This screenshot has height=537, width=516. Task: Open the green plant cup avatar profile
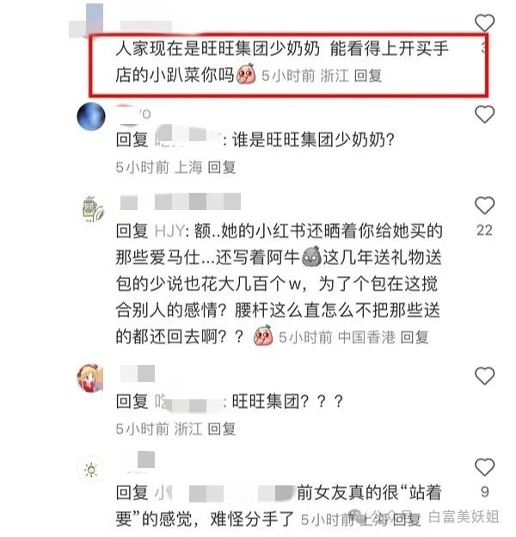coord(92,208)
